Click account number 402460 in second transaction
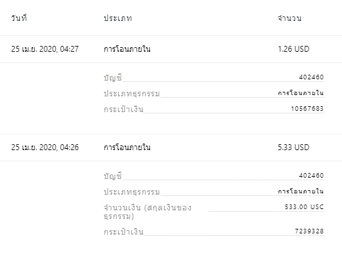The width and height of the screenshot is (342, 255). [311, 175]
